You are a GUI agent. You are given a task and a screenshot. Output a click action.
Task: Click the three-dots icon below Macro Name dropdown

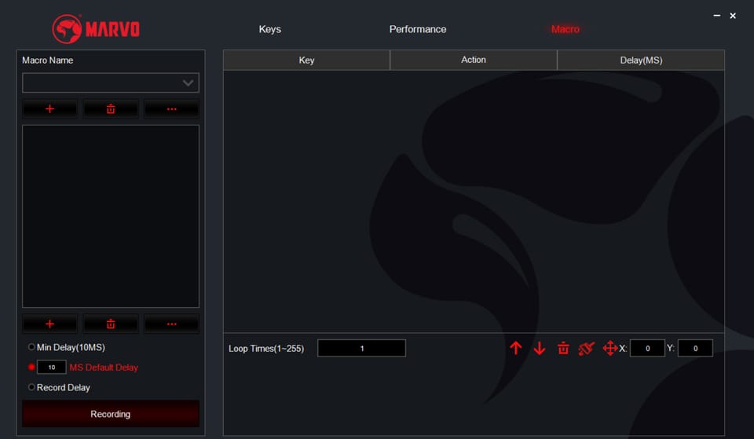point(171,109)
